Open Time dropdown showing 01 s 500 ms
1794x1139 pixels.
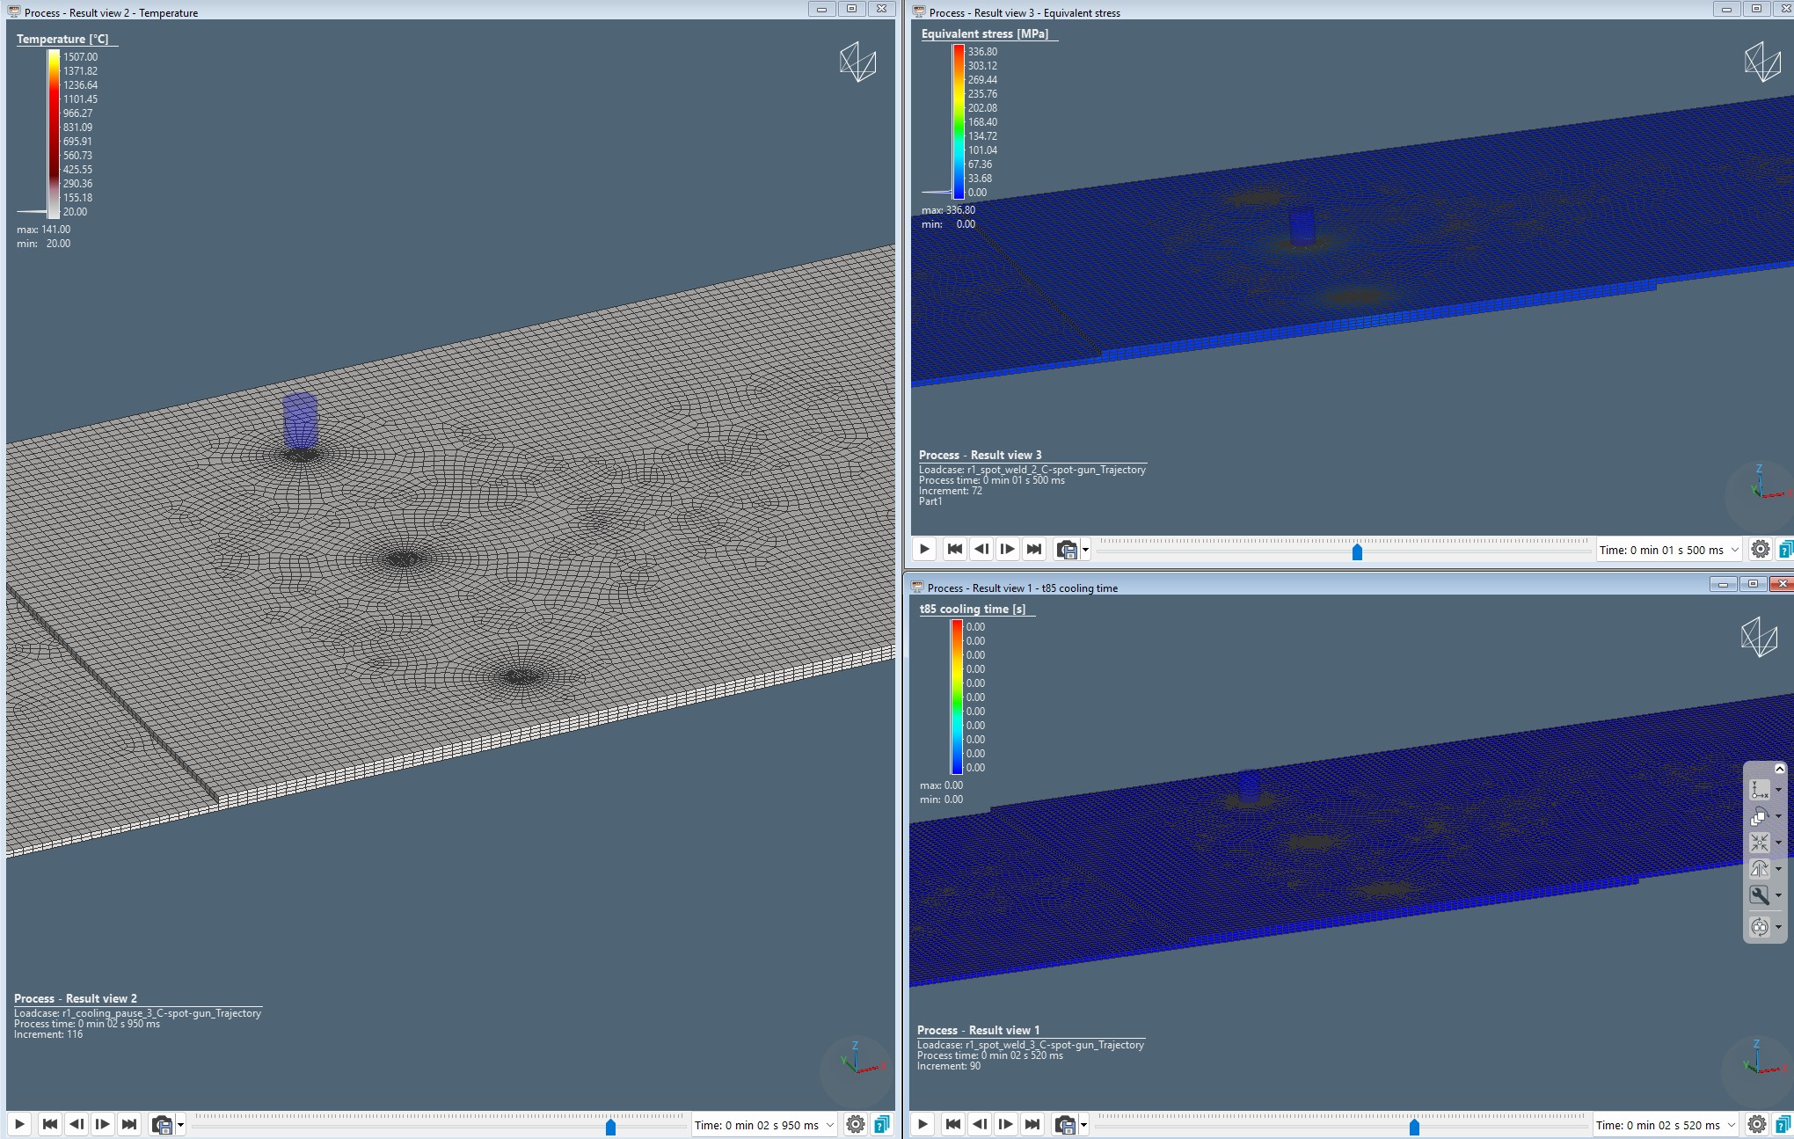(x=1734, y=550)
